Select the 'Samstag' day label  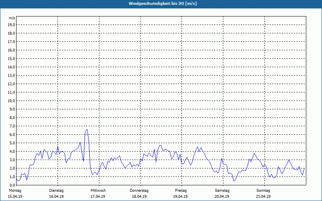pos(222,191)
